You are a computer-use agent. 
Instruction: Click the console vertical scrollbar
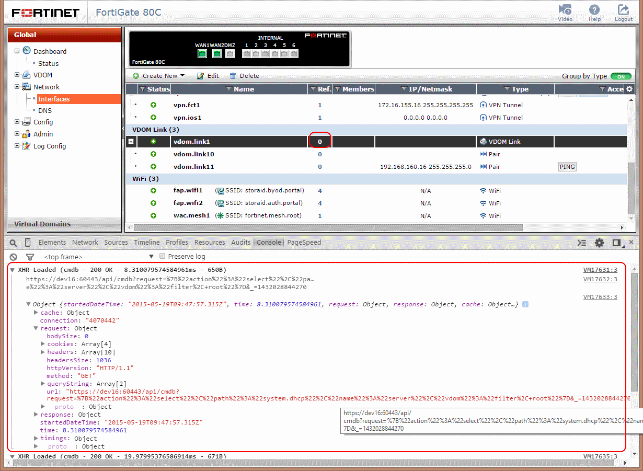pos(634,332)
